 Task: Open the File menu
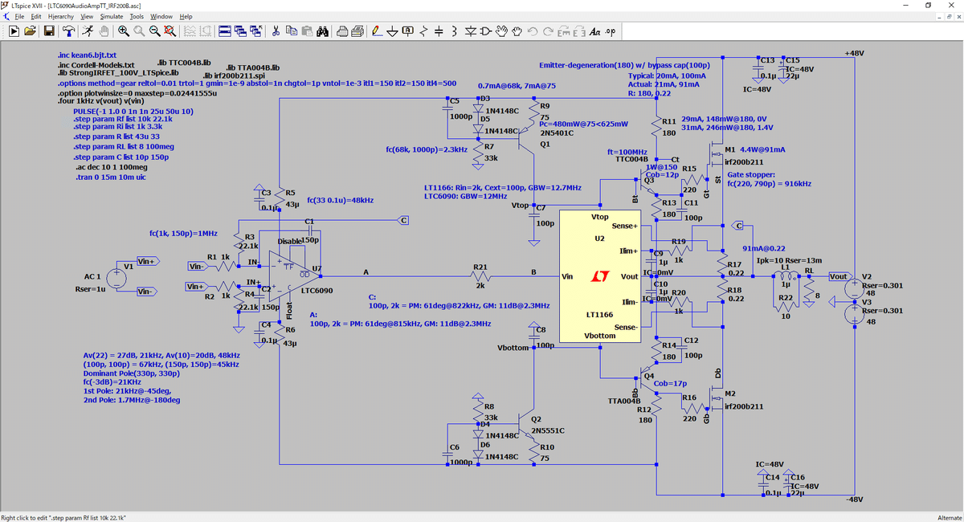[x=20, y=16]
